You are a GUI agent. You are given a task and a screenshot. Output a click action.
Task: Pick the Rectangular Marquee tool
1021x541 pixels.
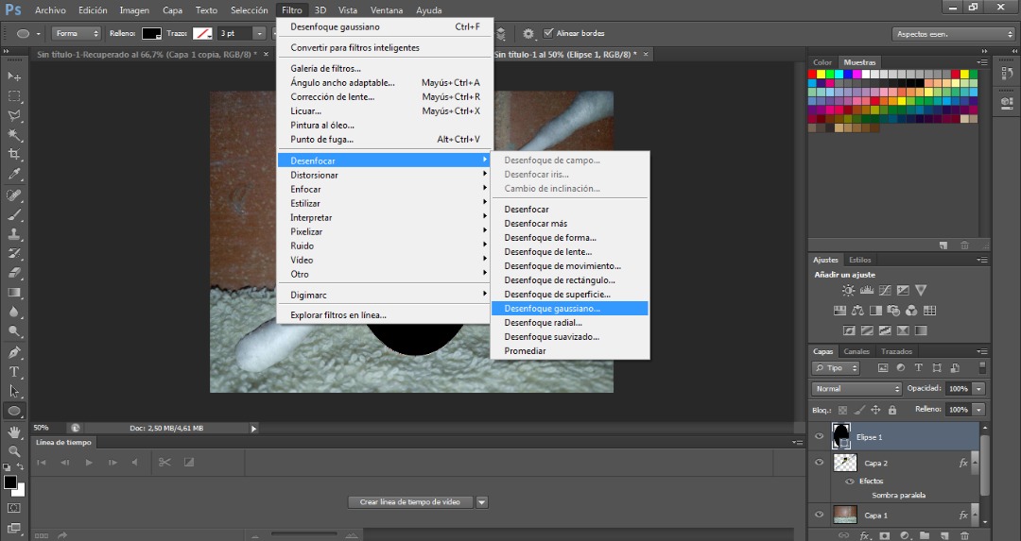coord(14,96)
